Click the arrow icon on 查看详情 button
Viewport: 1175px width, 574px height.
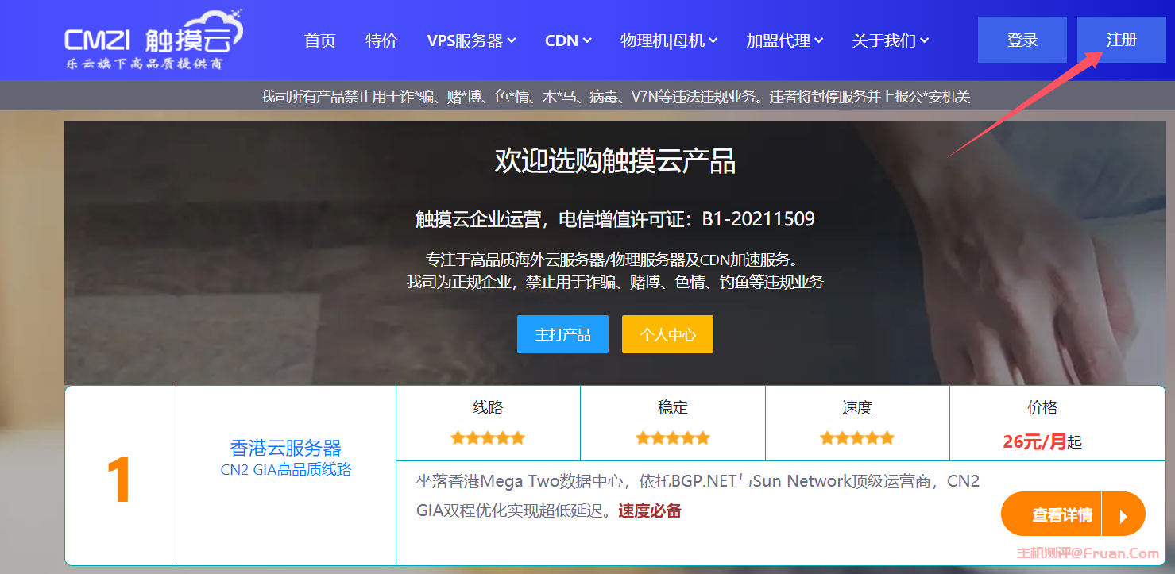1123,516
